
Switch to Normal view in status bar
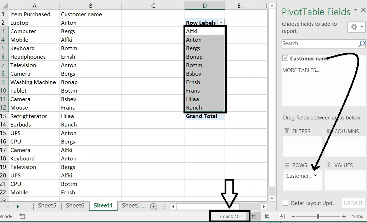click(253, 216)
